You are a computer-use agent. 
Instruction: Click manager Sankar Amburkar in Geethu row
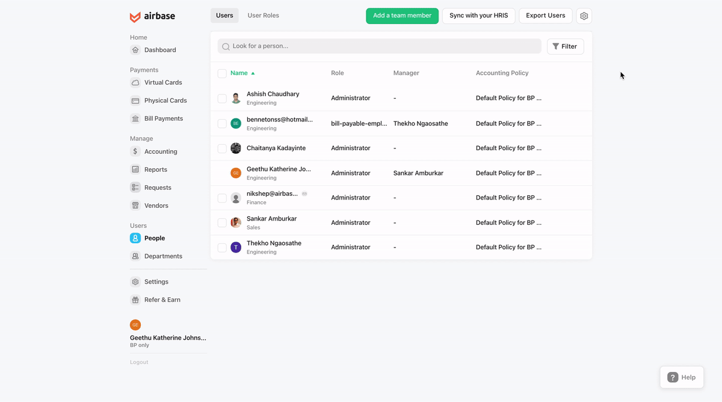(x=418, y=173)
